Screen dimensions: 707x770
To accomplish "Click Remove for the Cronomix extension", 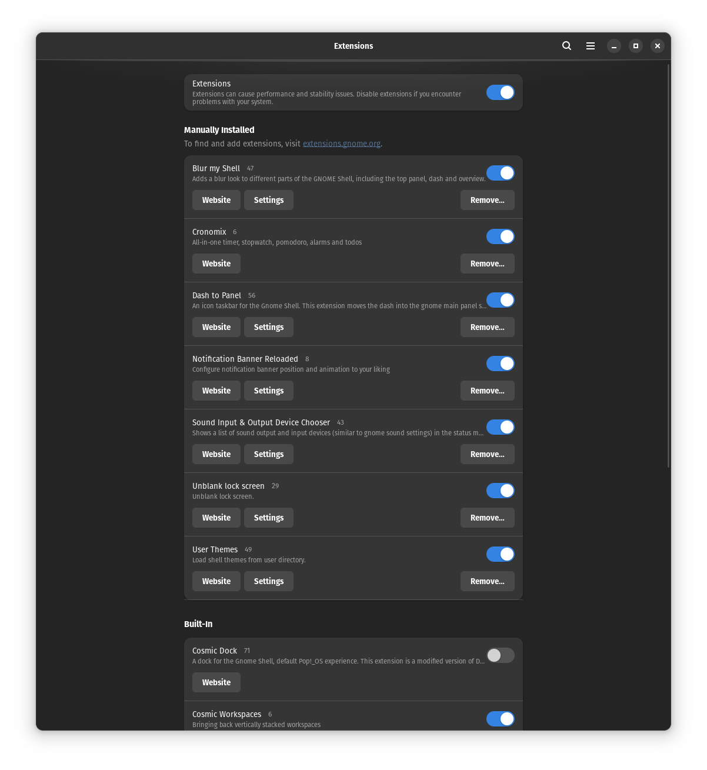I will [x=487, y=264].
